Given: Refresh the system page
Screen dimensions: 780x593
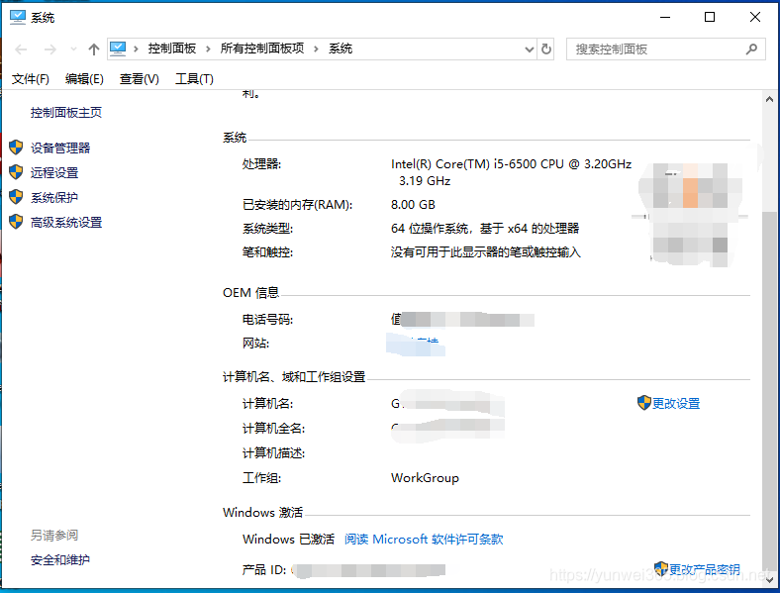Looking at the screenshot, I should click(546, 49).
